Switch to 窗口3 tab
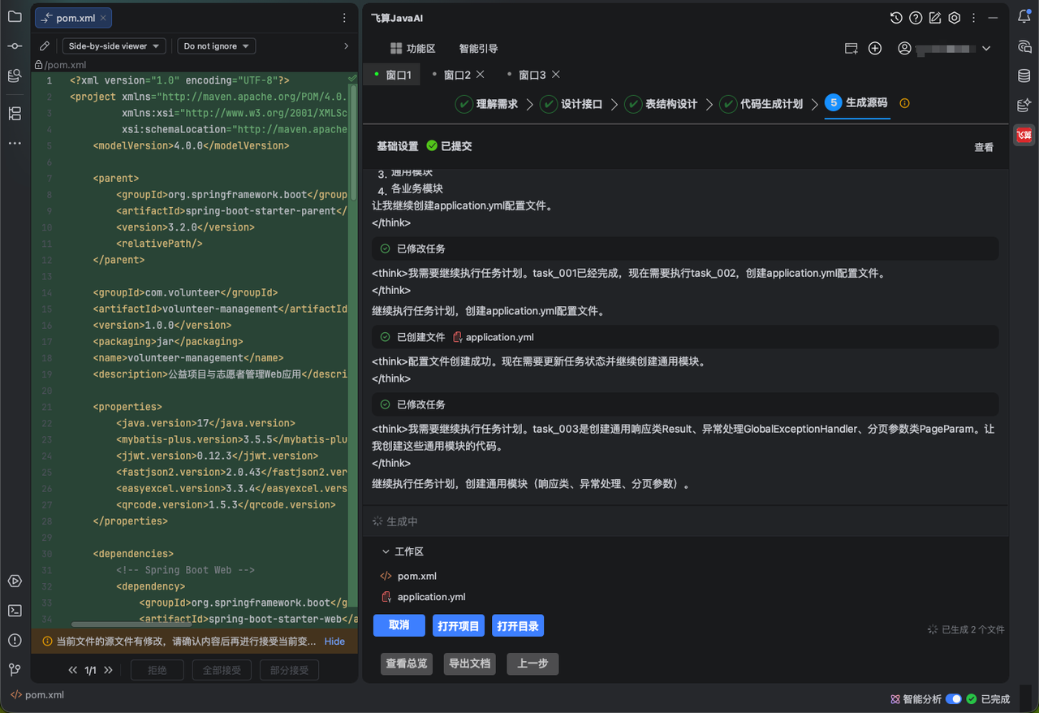The height and width of the screenshot is (713, 1039). coord(532,75)
